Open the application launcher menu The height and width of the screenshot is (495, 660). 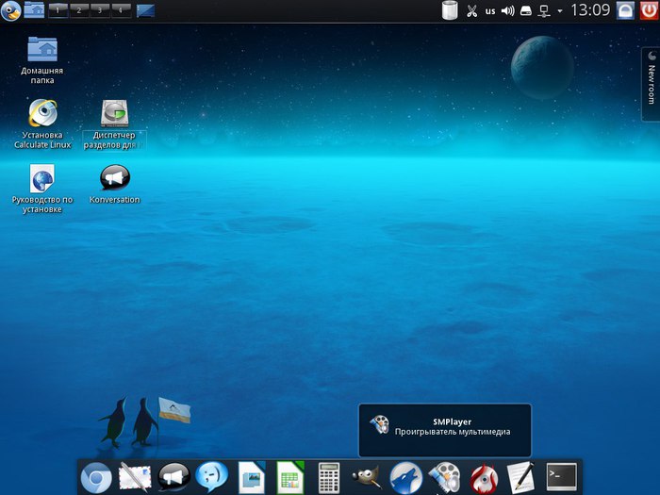point(10,10)
